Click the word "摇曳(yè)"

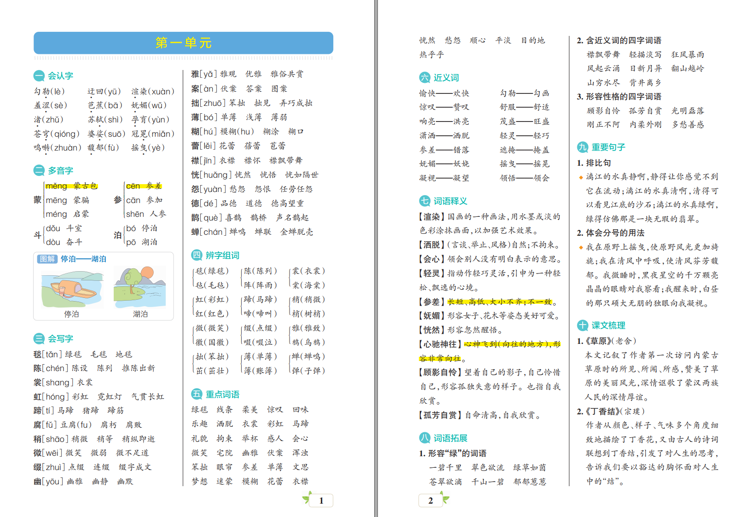coord(148,148)
